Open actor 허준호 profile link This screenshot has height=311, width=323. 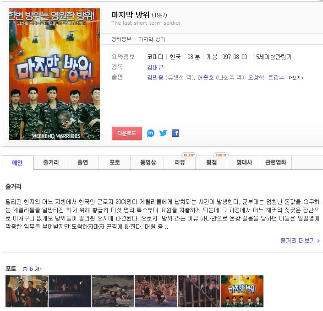pos(205,78)
